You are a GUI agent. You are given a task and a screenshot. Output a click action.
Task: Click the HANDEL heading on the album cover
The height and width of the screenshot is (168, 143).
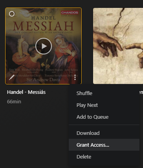[x=44, y=18]
